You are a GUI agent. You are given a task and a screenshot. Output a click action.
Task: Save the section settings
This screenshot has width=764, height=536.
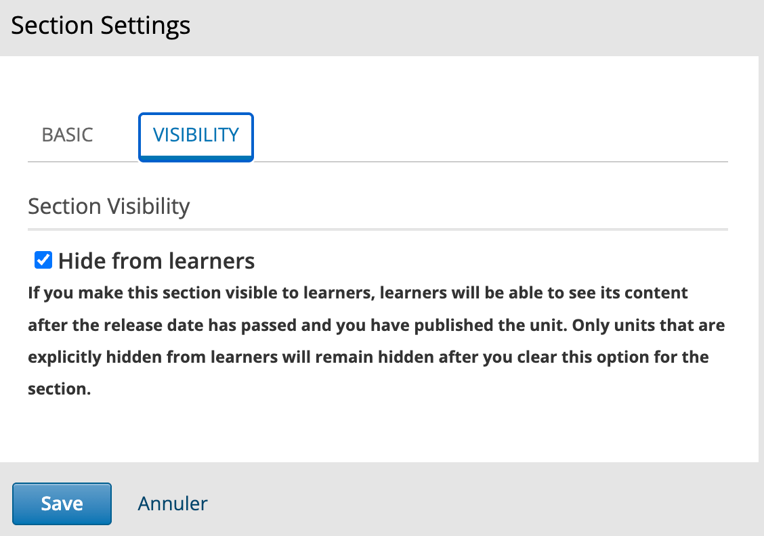coord(62,504)
